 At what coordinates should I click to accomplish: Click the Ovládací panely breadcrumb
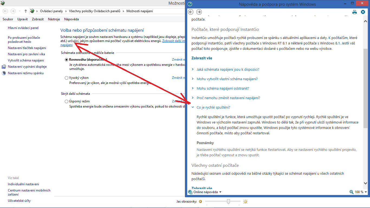tap(51, 11)
